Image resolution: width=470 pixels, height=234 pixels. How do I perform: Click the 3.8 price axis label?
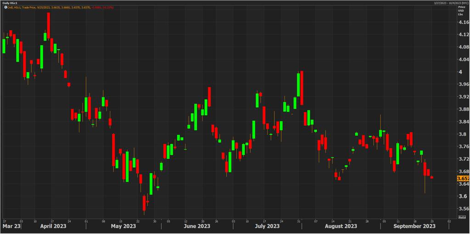coord(462,134)
